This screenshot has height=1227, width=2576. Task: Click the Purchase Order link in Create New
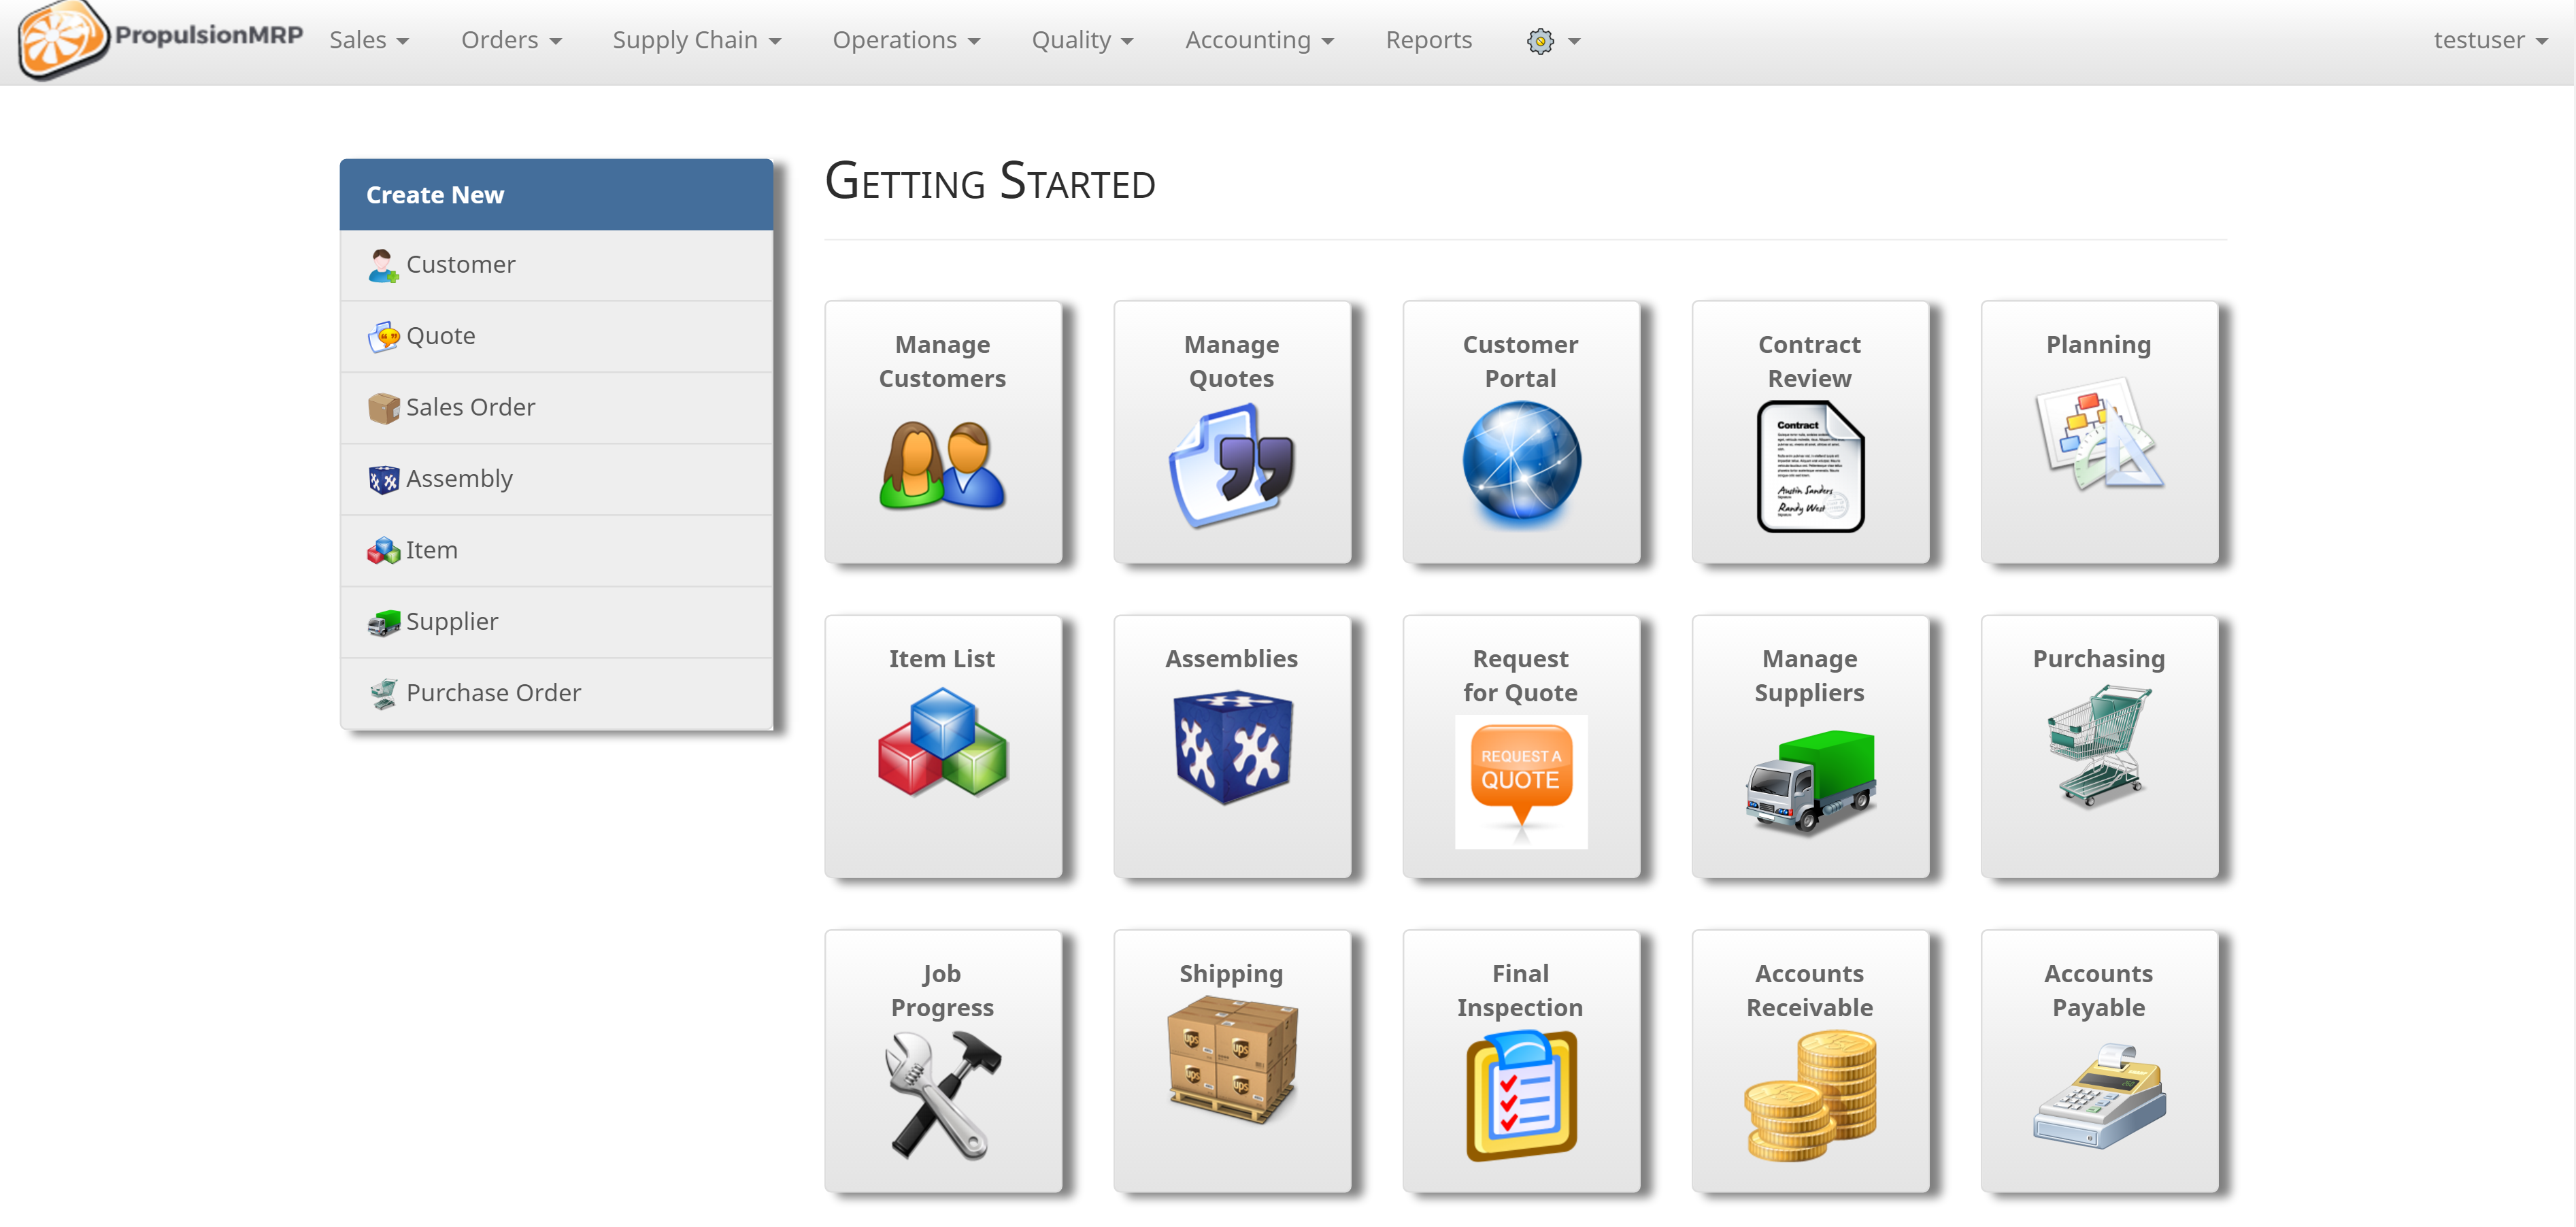pyautogui.click(x=492, y=692)
